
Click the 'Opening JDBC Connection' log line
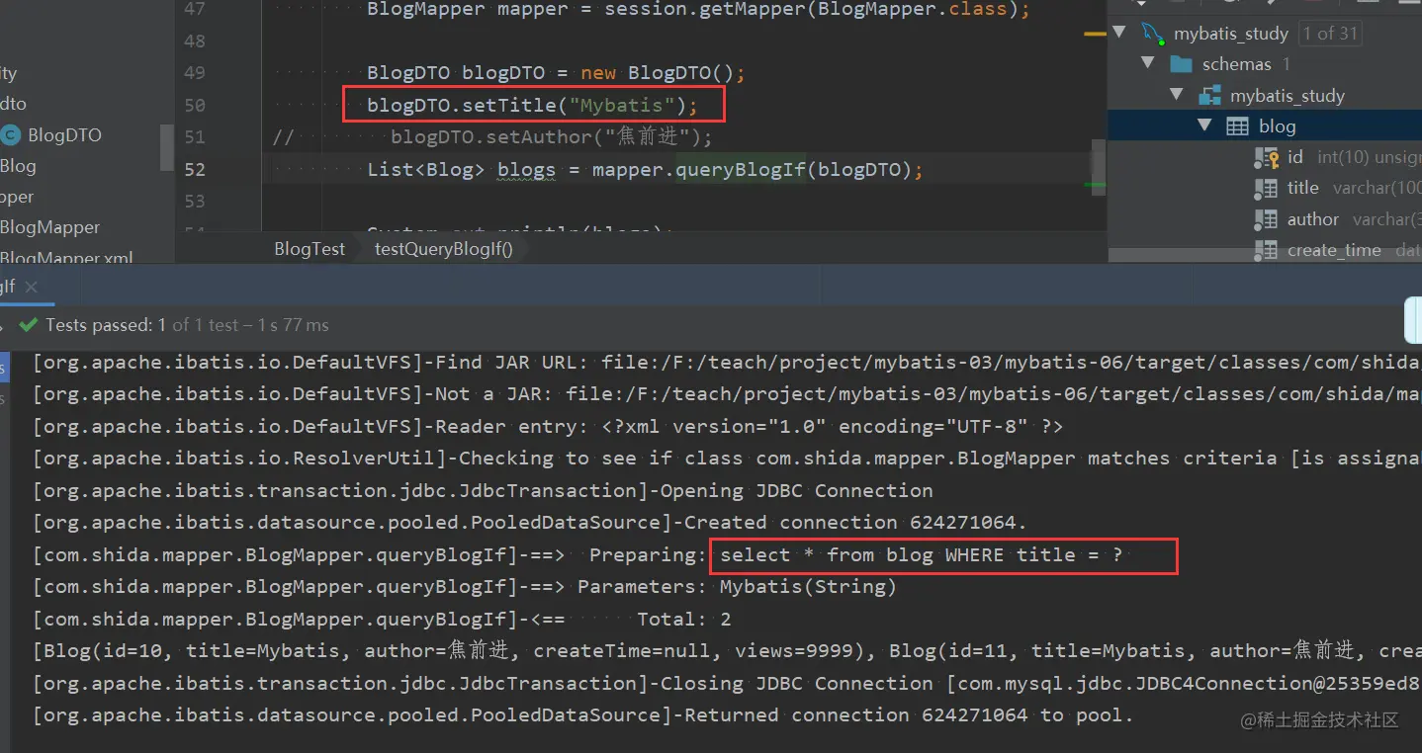coord(483,491)
